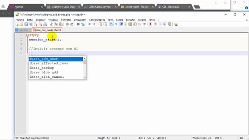The height and width of the screenshot is (140, 249).
Task: Open the Function List panel icon
Action: point(135,24)
